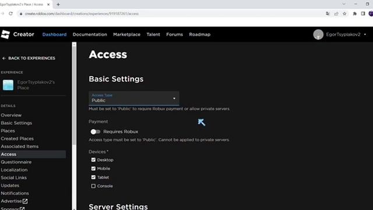
Task: Enable the Console device checkbox
Action: coord(93,186)
